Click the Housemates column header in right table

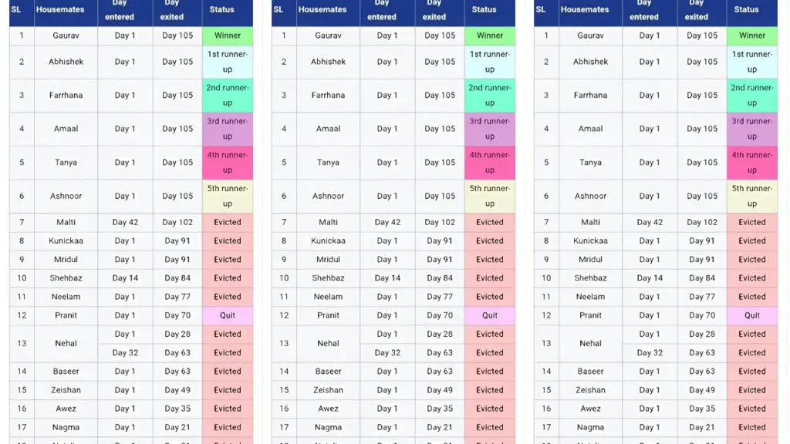[585, 9]
